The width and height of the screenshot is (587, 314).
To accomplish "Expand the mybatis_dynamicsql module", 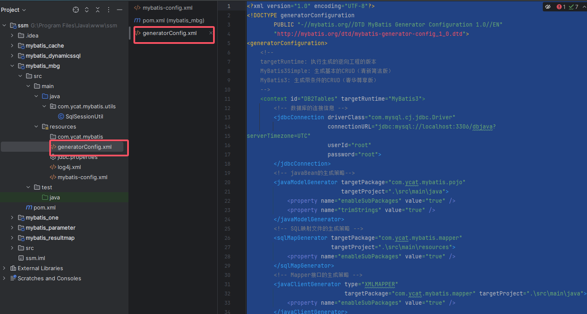I will pyautogui.click(x=12, y=56).
